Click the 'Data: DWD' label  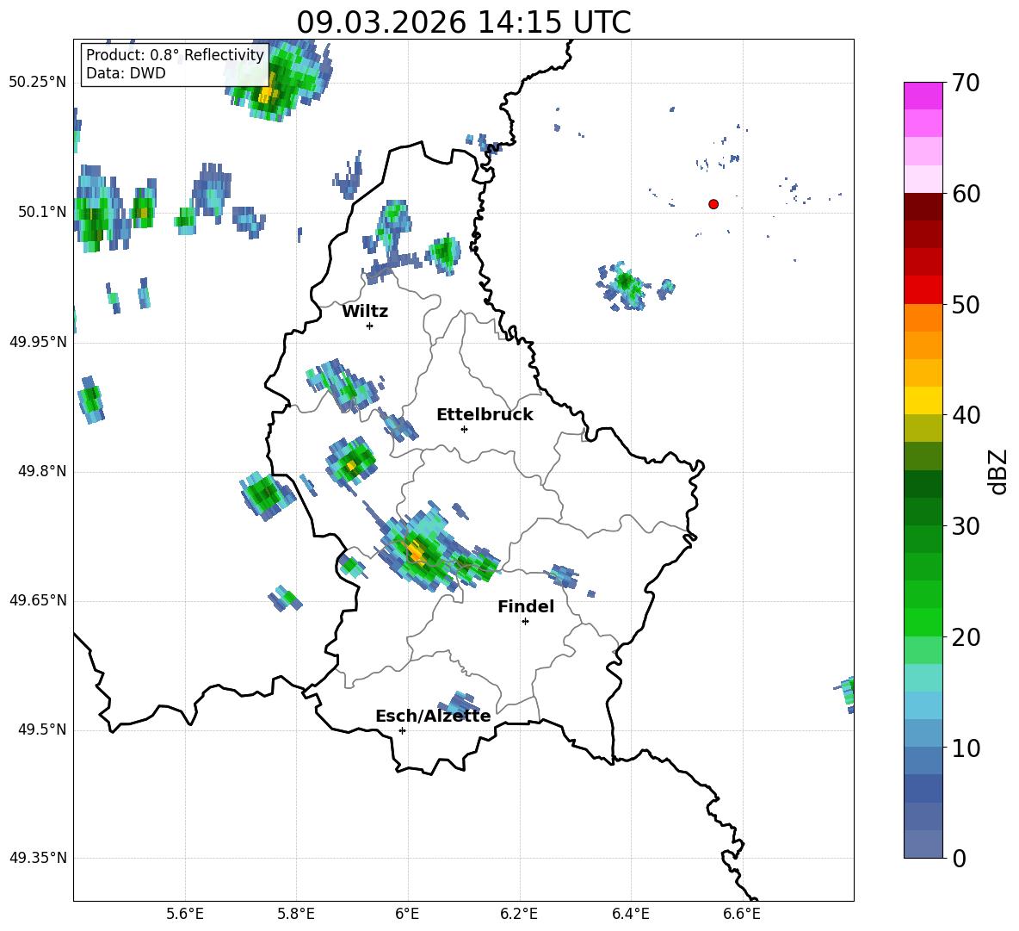pos(126,73)
